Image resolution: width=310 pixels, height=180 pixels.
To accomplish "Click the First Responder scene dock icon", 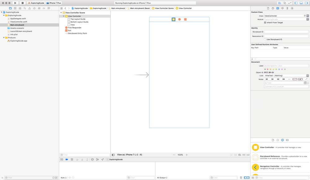I will pyautogui.click(x=179, y=19).
